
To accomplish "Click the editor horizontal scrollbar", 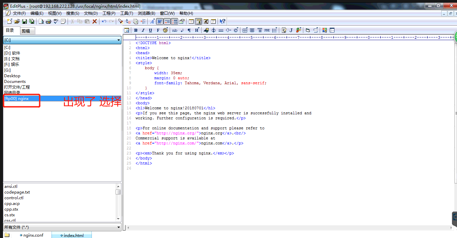I will click(x=290, y=228).
